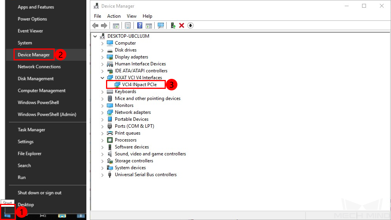This screenshot has height=220, width=391.
Task: Expand the System devices category
Action: pos(102,168)
